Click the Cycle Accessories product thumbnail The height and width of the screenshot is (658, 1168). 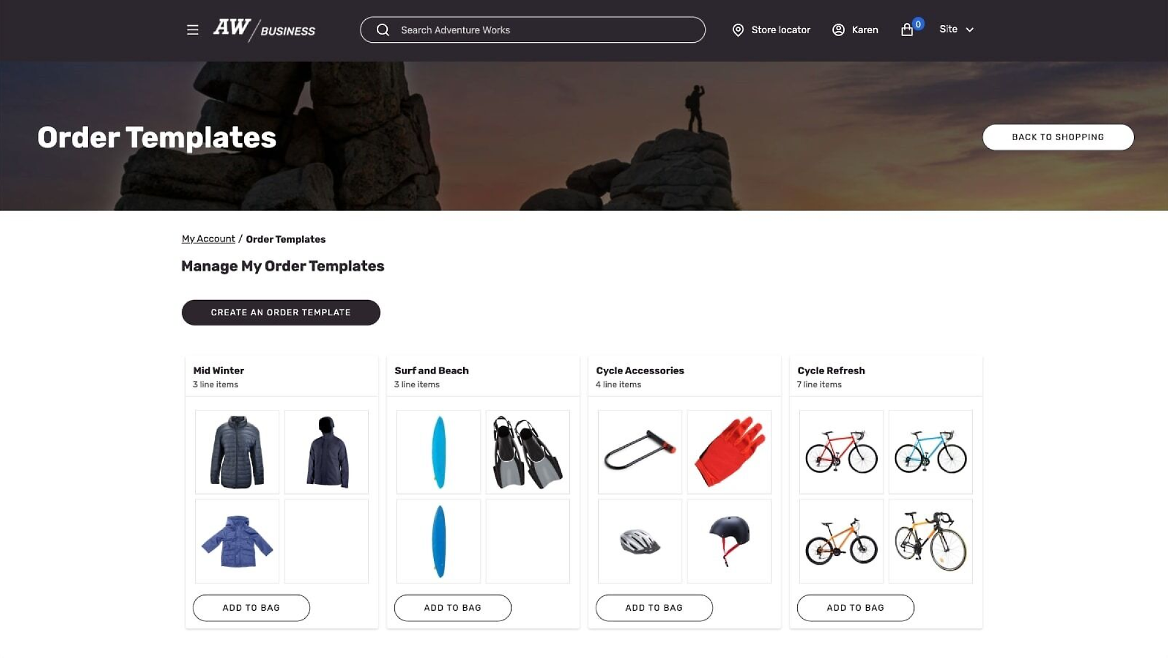click(x=639, y=452)
